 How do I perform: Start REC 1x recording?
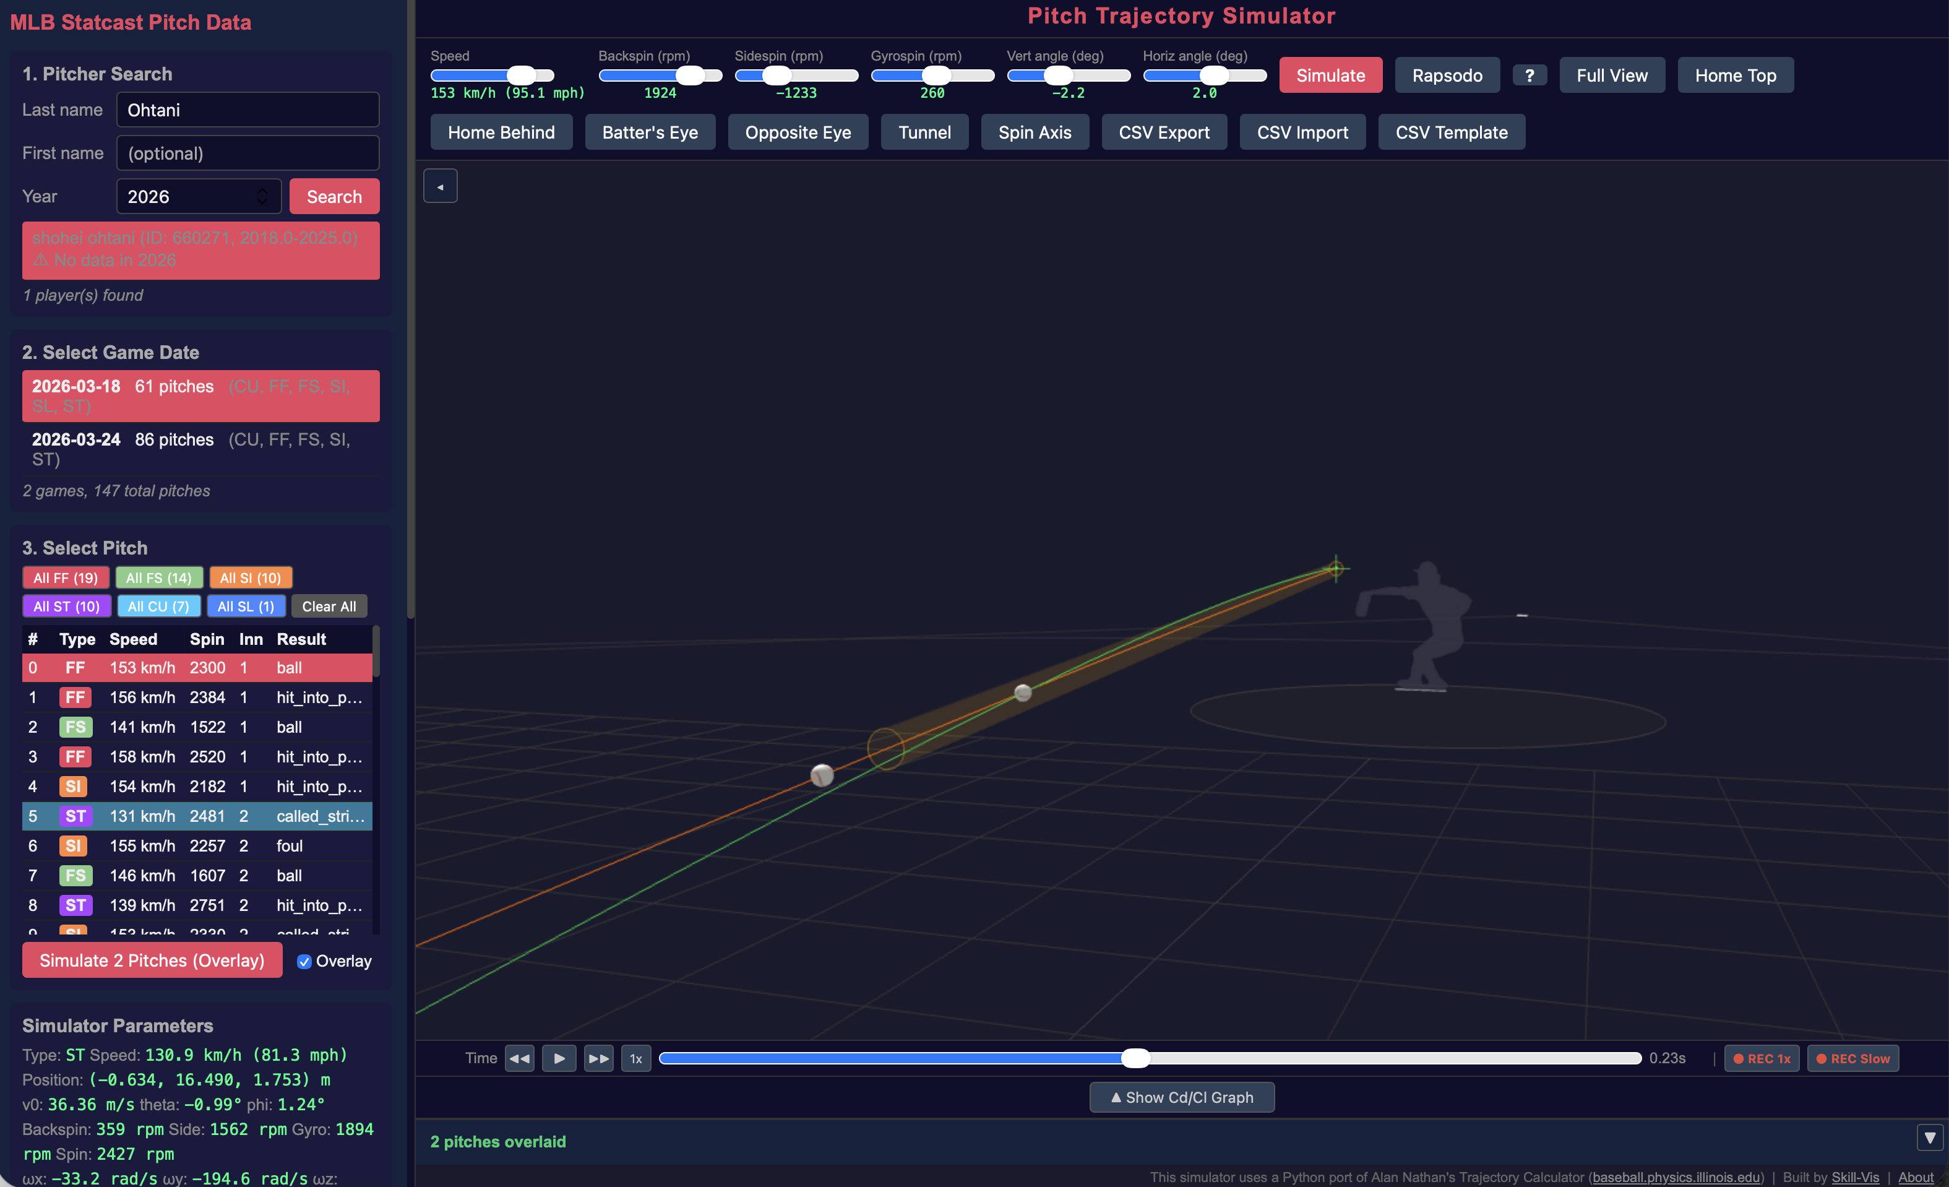pyautogui.click(x=1762, y=1058)
